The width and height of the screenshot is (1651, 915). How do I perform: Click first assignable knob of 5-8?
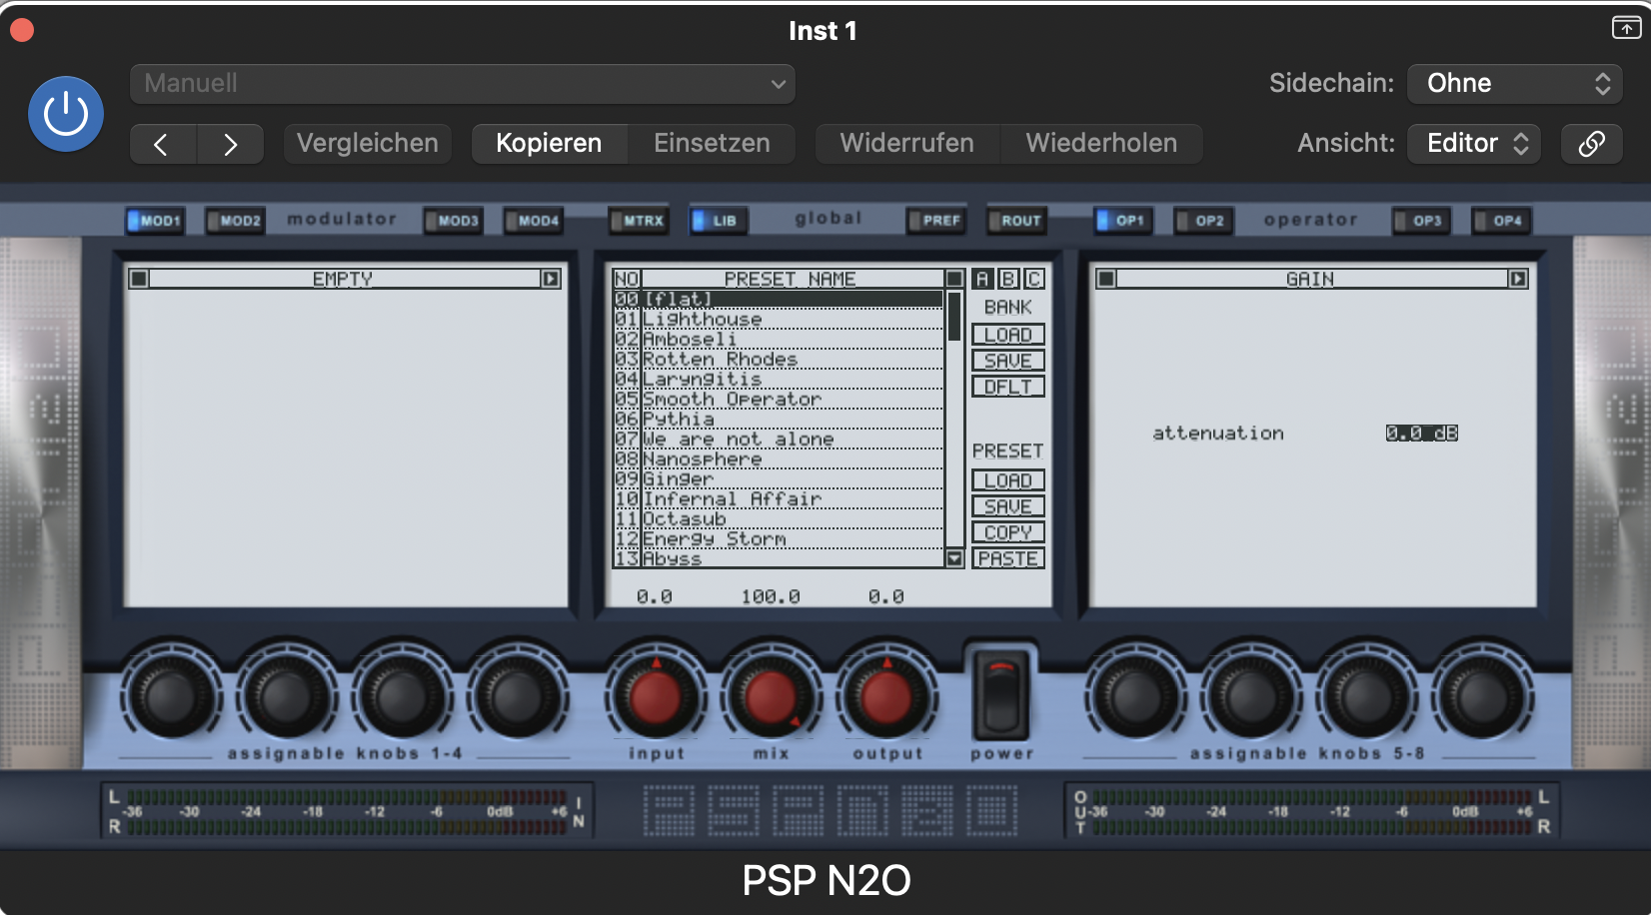pos(1136,696)
